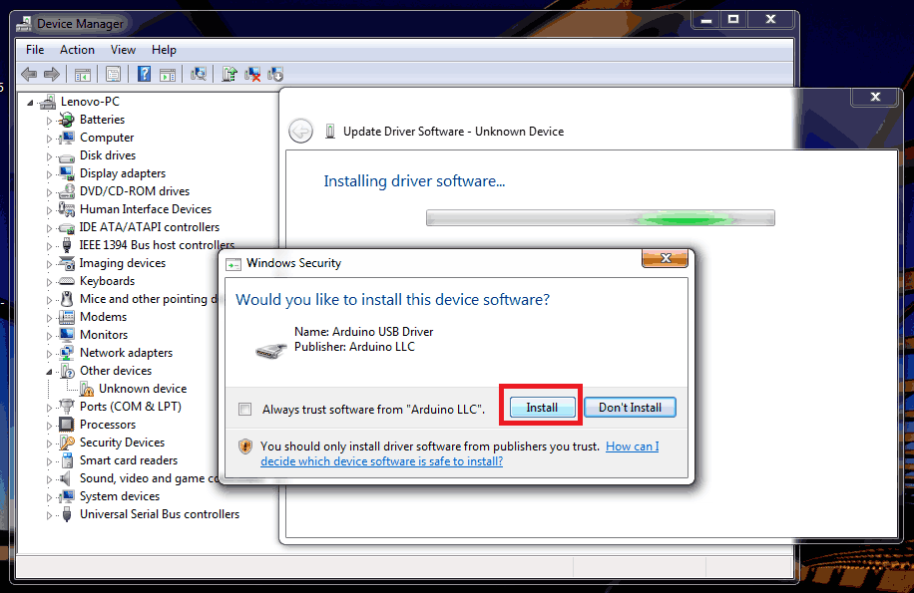Open Help using the blue question mark icon
This screenshot has height=593, width=914.
[144, 74]
